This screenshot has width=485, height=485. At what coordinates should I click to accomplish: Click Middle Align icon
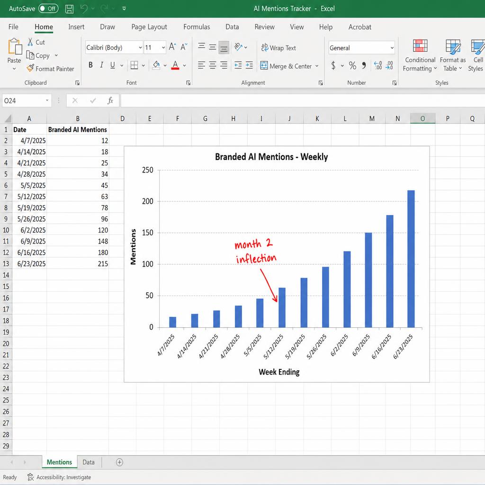213,47
